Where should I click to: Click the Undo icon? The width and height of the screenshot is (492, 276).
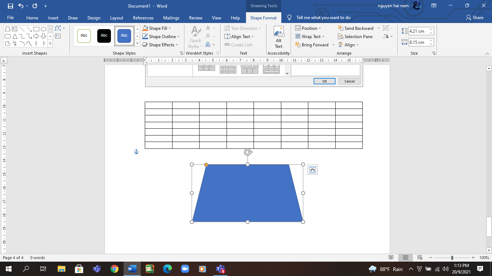point(21,6)
